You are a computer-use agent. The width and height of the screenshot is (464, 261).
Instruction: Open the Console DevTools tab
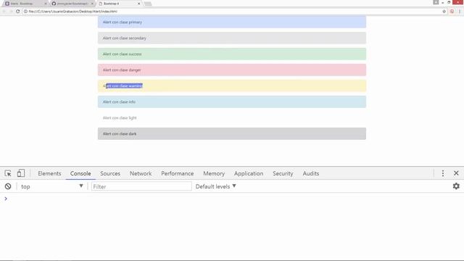(80, 173)
